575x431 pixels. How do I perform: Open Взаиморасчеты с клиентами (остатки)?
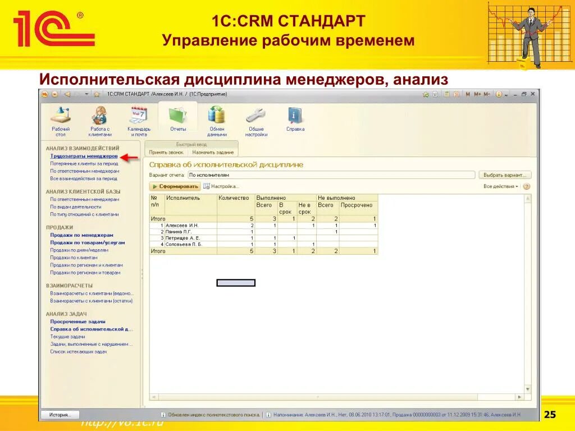point(92,301)
